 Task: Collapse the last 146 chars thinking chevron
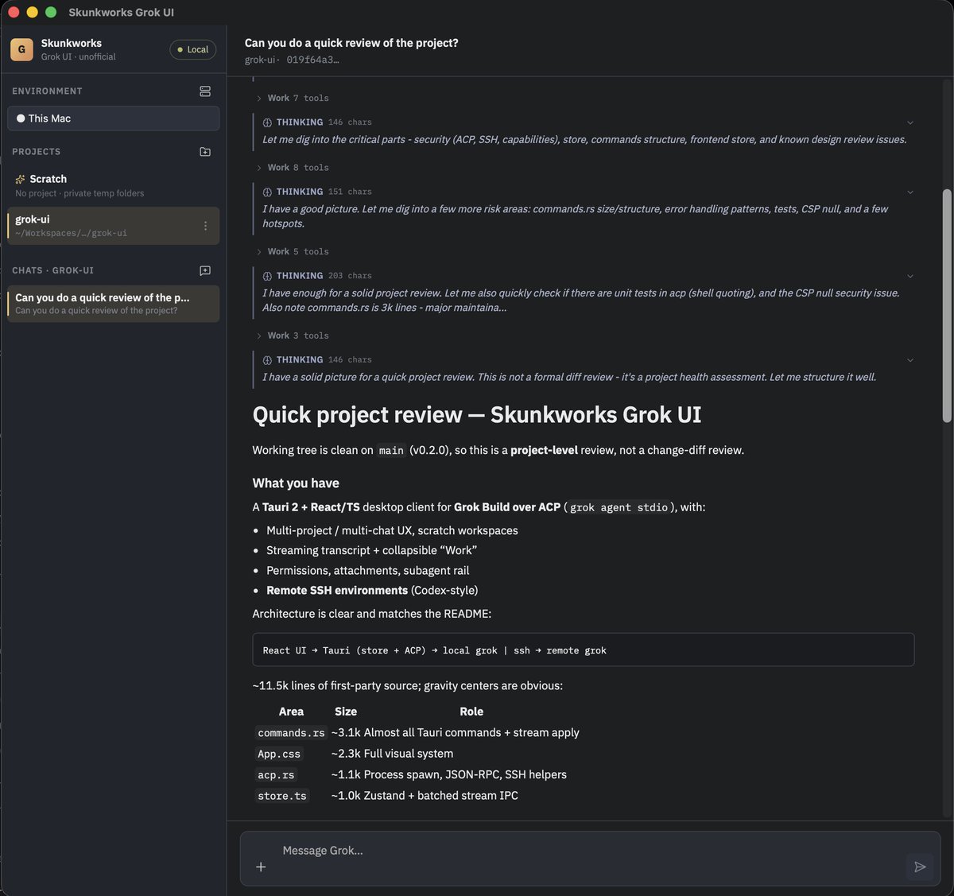[x=910, y=360]
